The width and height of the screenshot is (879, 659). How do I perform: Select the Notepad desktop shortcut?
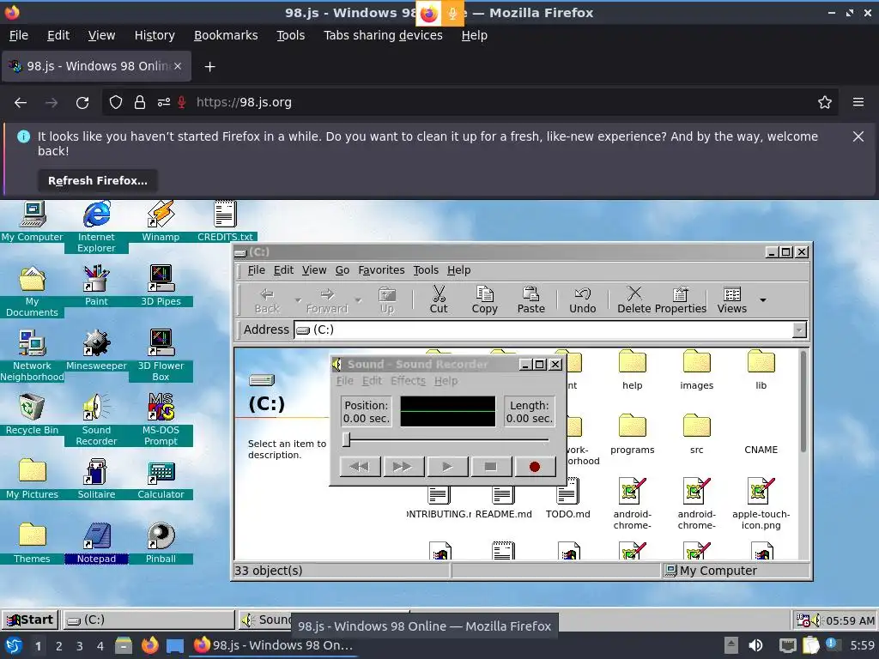tap(96, 543)
